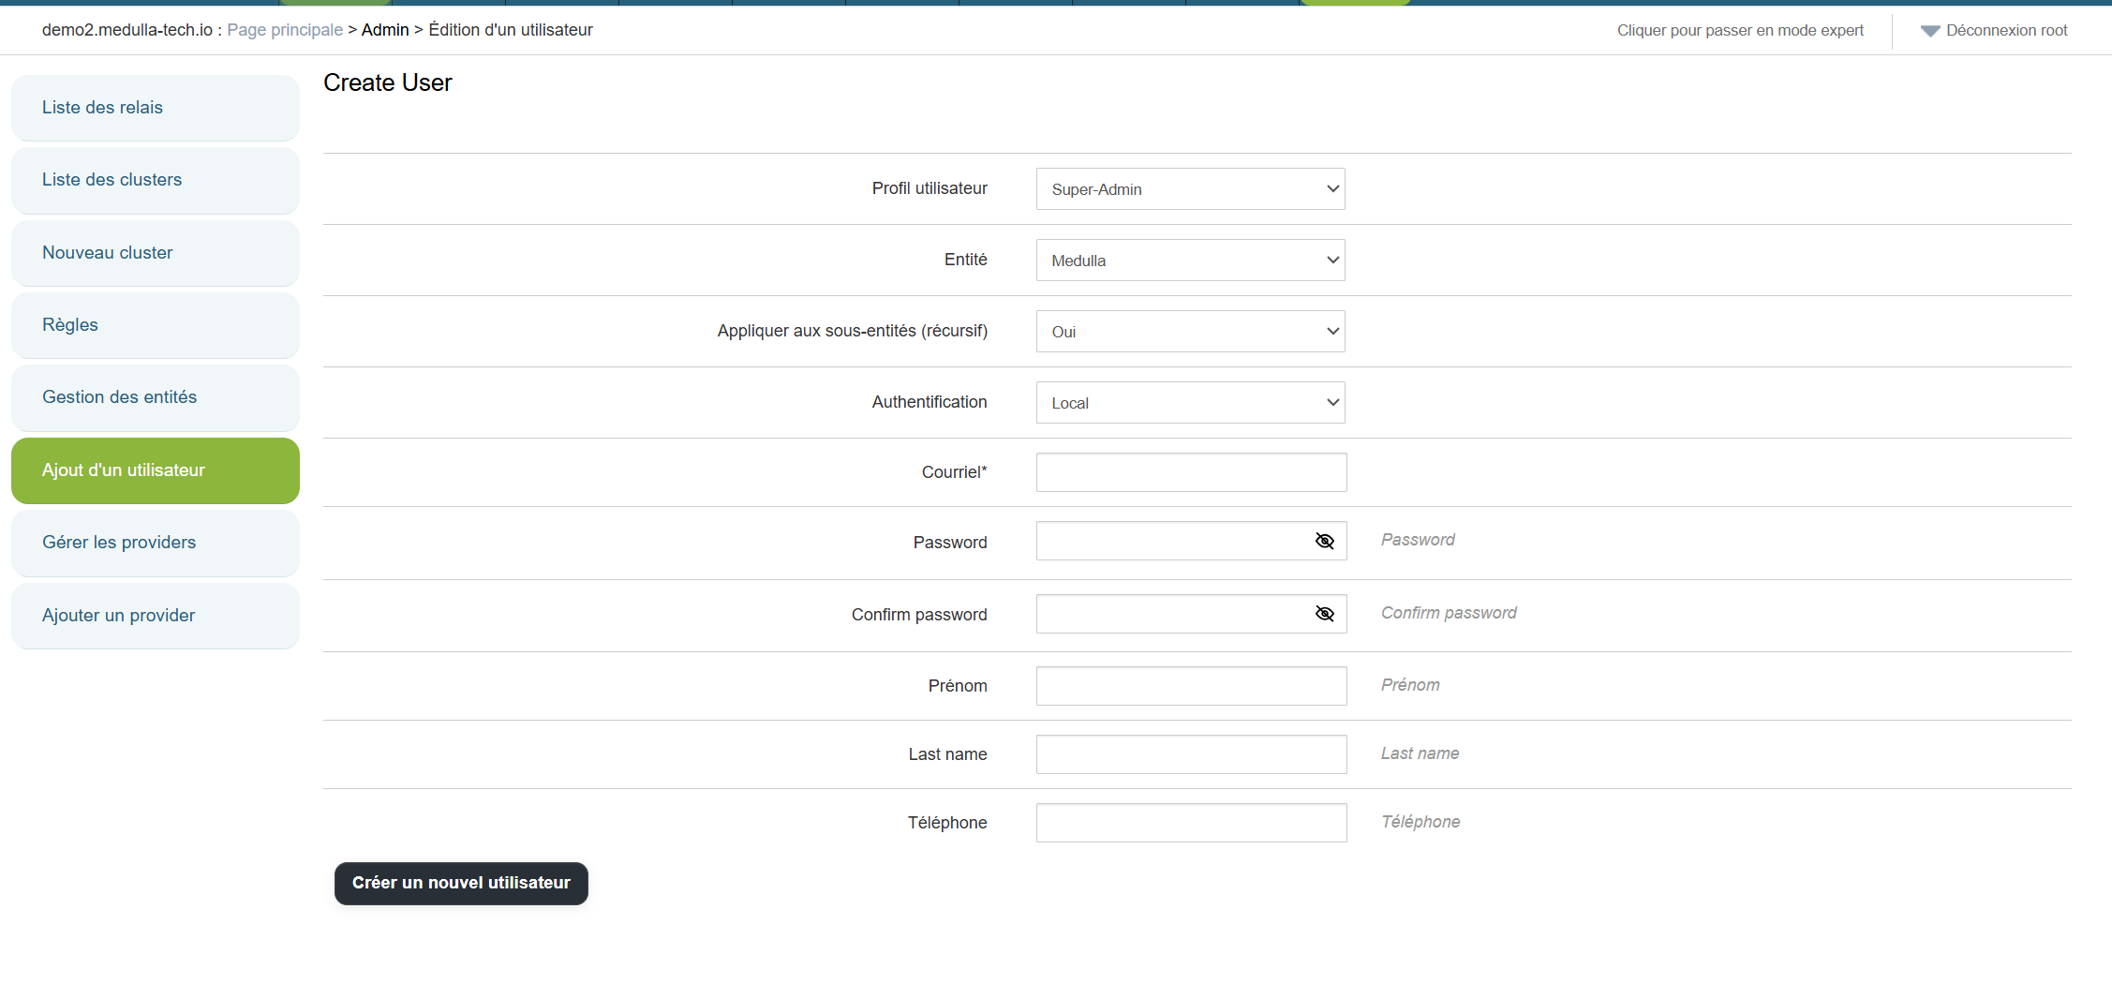Expand the Entité dropdown
The height and width of the screenshot is (999, 2112).
point(1190,261)
